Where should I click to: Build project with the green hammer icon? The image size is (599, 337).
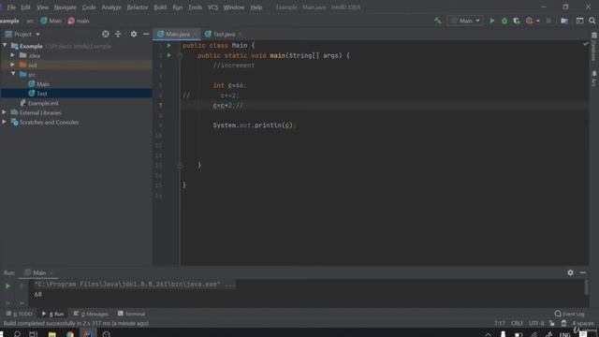pyautogui.click(x=438, y=21)
